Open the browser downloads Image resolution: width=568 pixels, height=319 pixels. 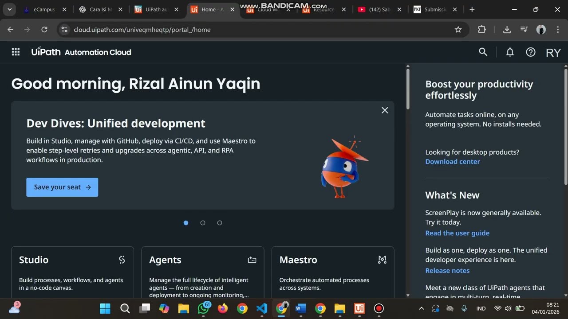pyautogui.click(x=507, y=30)
